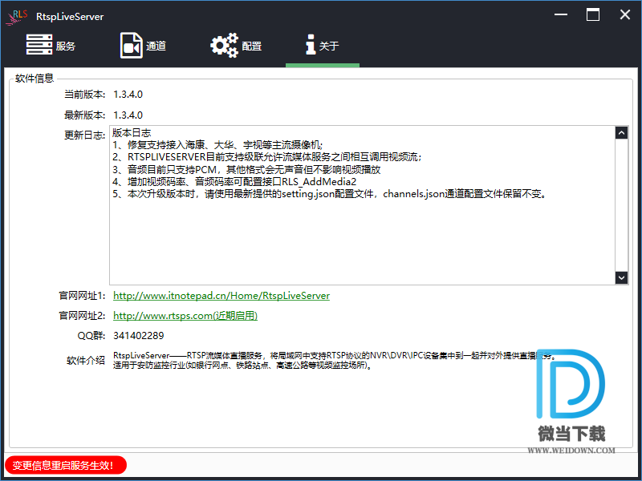Click changelog line 4 mentioning RLS_AddMedia2
Image resolution: width=642 pixels, height=481 pixels.
tap(234, 182)
